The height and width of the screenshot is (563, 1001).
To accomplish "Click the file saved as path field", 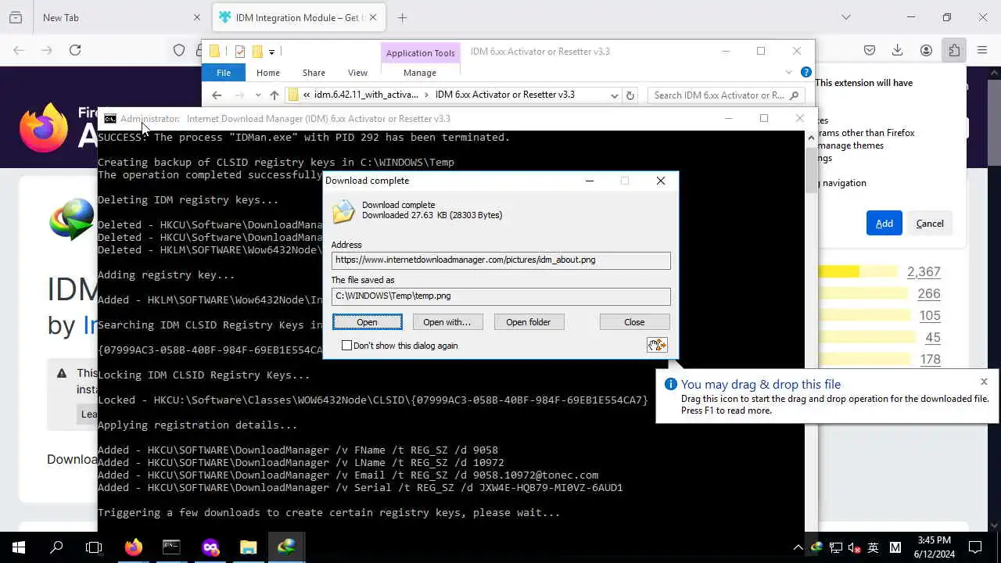I will click(x=500, y=296).
